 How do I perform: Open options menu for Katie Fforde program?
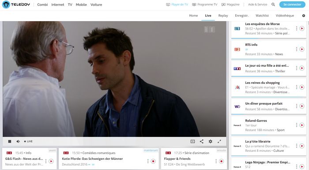(148, 161)
